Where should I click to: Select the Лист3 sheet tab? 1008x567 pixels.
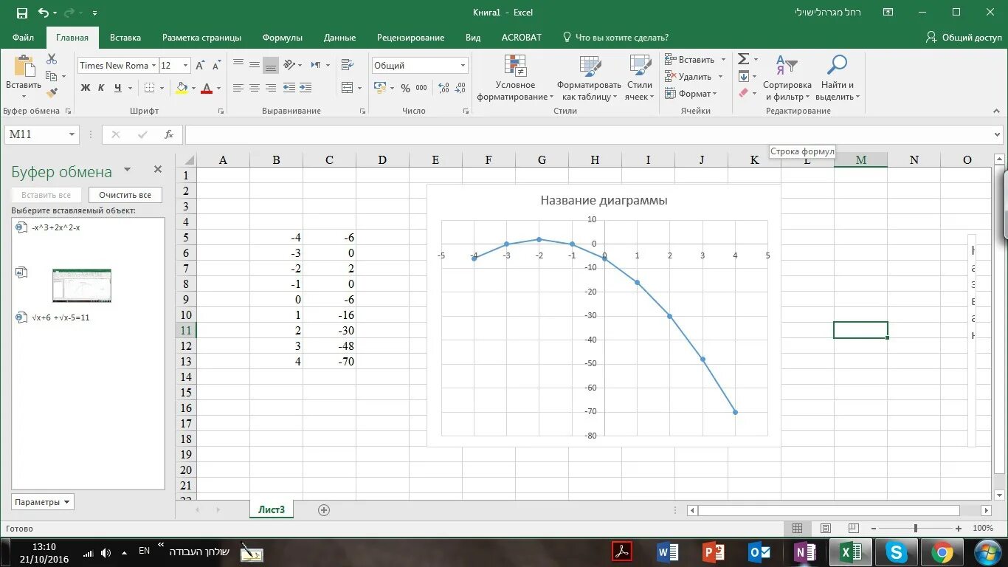pos(271,509)
